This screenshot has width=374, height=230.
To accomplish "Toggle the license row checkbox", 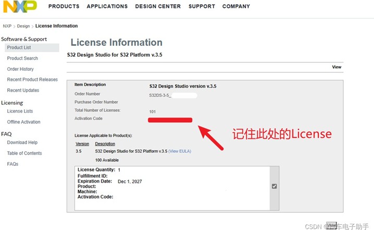I will [x=274, y=186].
